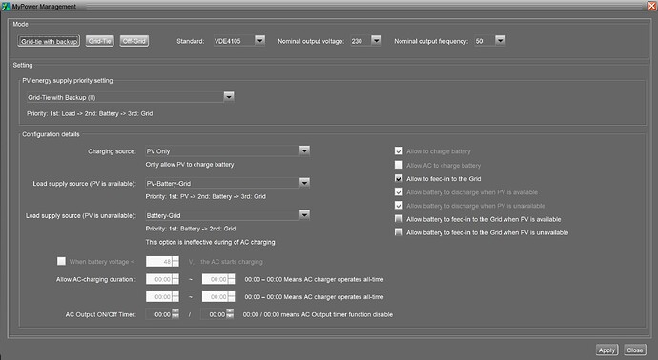Click 'Priority: 1st: Battery -> 2nd: Grid' text
This screenshot has height=360, width=658.
pos(191,229)
